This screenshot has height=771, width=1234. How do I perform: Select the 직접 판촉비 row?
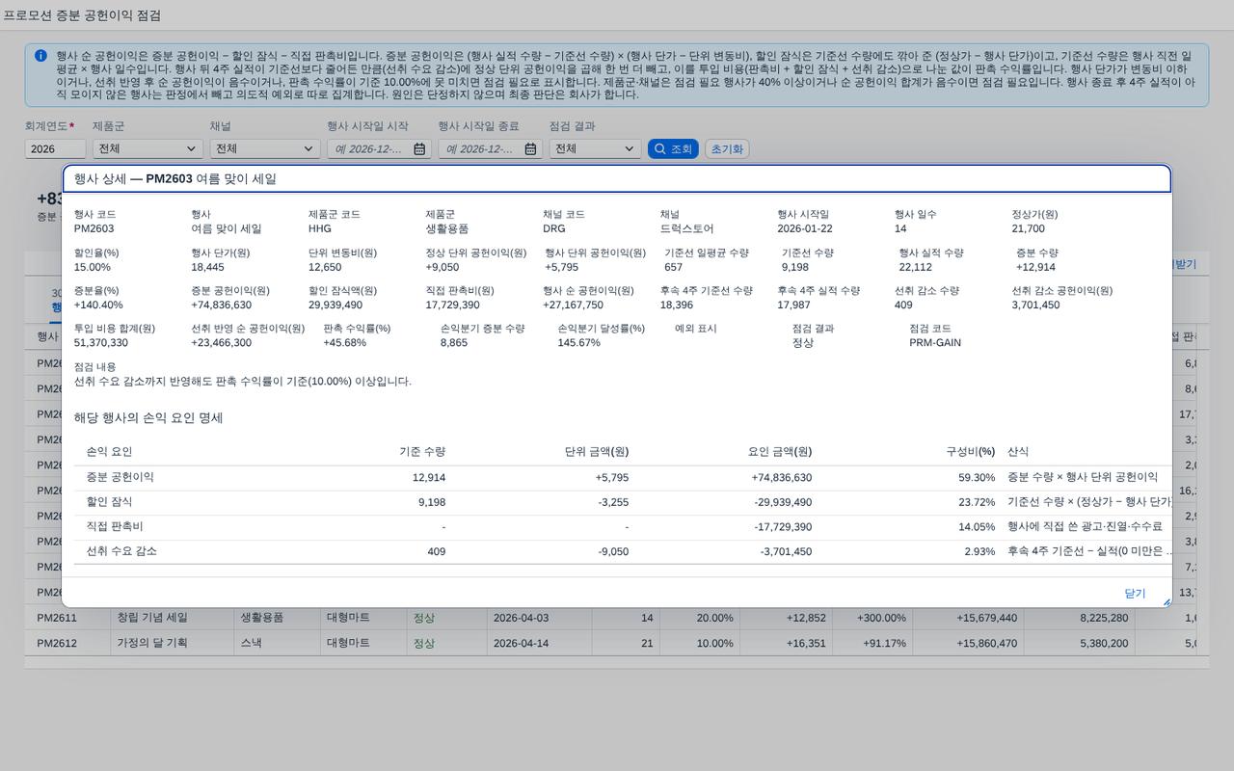[x=623, y=527]
